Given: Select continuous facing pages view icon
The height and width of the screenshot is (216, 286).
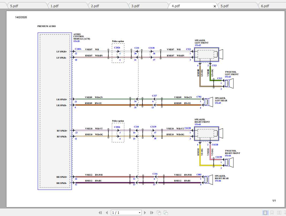Looking at the screenshot, I should pos(284,213).
